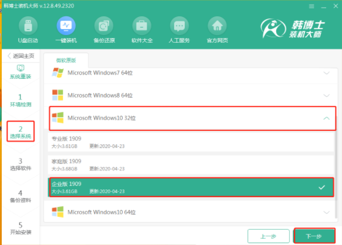Select the 专业版 1909 edition option
Viewport: 342px width, 245px height.
point(191,142)
